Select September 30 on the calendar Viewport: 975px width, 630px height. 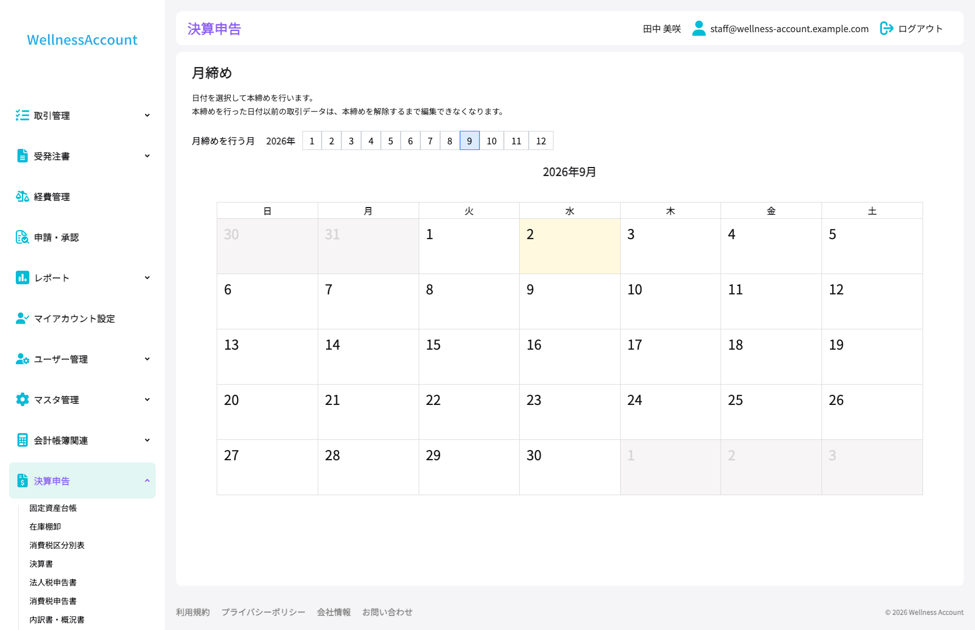coord(570,468)
